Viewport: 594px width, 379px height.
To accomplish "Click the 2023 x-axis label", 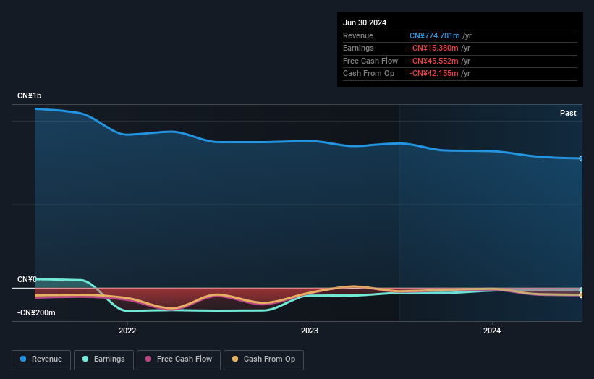I will point(310,331).
